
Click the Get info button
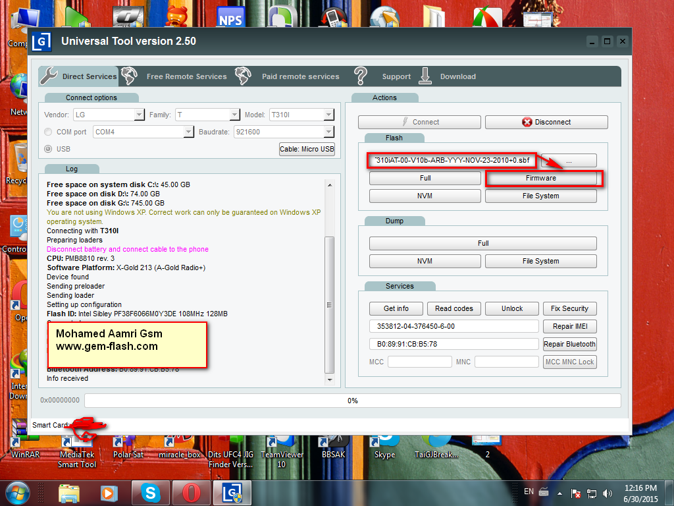(396, 308)
